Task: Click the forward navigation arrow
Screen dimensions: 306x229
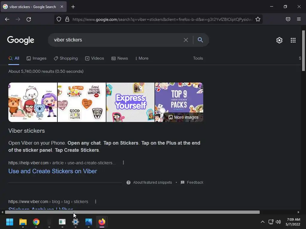Action: [18, 19]
